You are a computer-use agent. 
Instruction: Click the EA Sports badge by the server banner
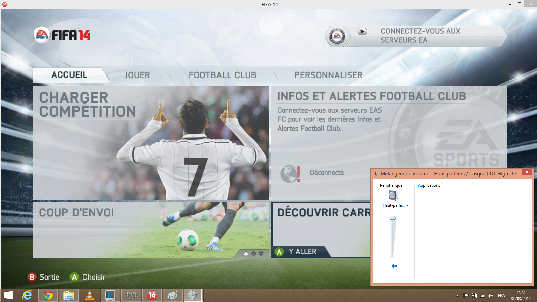pyautogui.click(x=337, y=36)
